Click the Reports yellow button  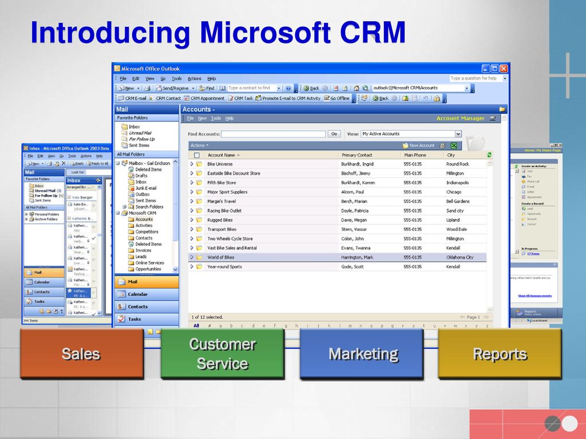tap(500, 353)
